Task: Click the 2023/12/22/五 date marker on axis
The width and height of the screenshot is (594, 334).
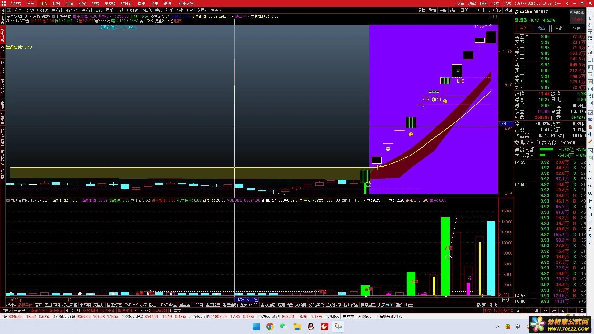Action: coord(246,300)
